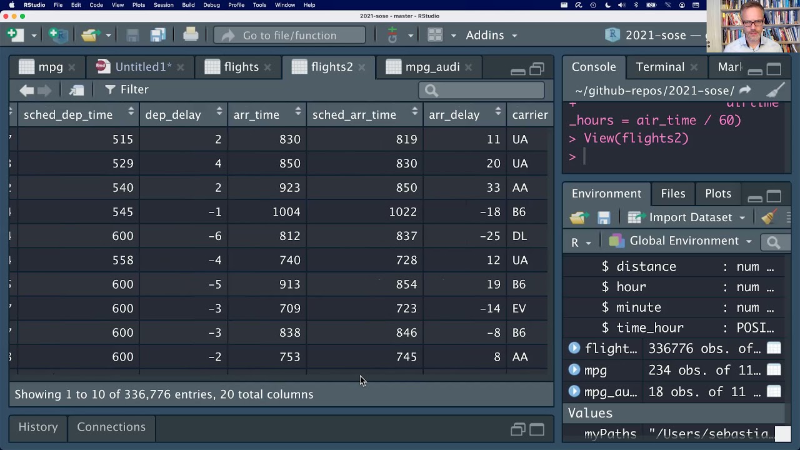Image resolution: width=800 pixels, height=450 pixels.
Task: Open the Tools menu in menu bar
Action: (x=259, y=5)
